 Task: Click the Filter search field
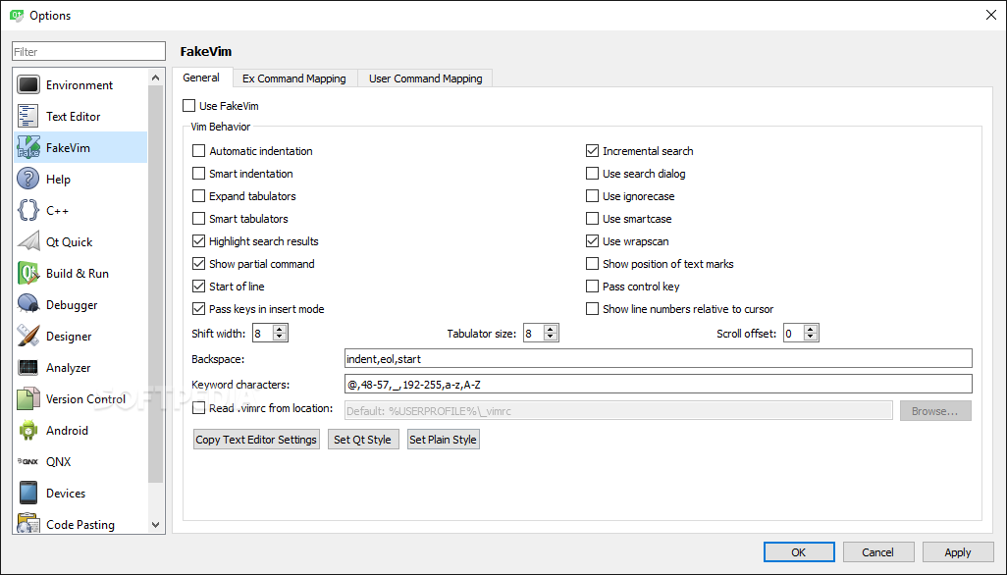[88, 51]
